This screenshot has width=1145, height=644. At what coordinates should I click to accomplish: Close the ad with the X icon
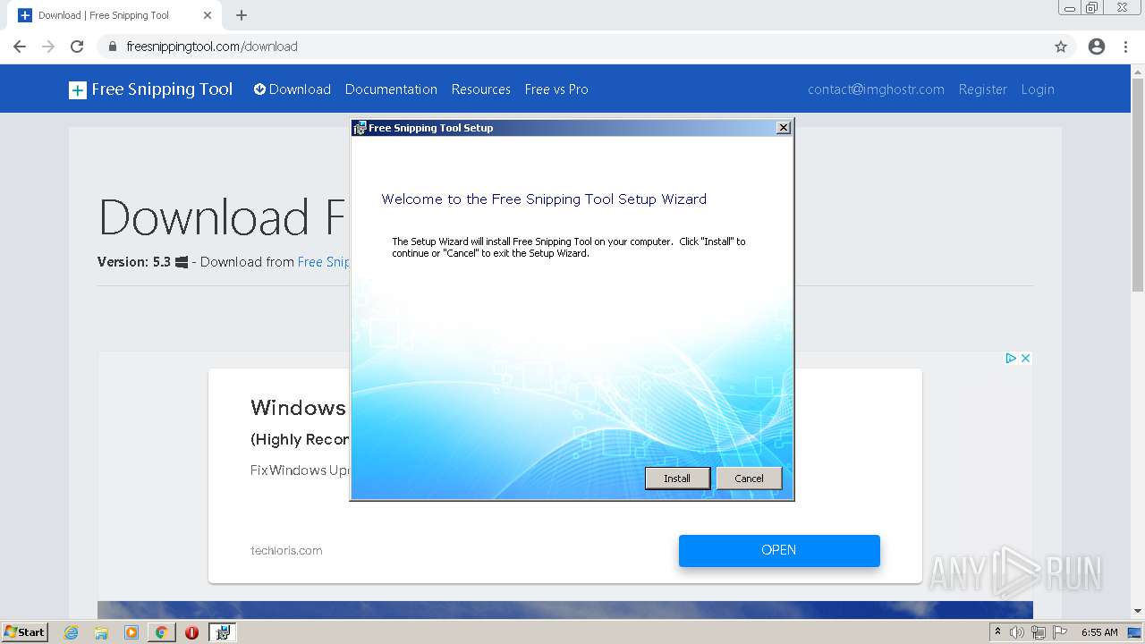tap(1025, 358)
